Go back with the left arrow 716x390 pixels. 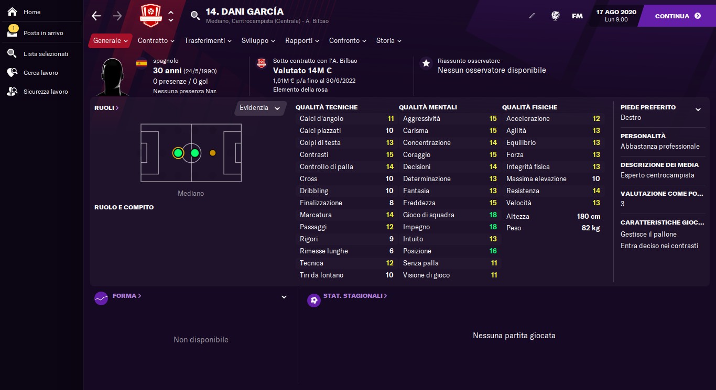pos(96,16)
